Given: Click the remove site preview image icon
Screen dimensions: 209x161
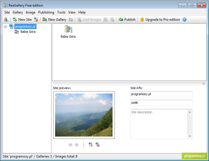Looking at the screenshot, I should [x=98, y=145].
